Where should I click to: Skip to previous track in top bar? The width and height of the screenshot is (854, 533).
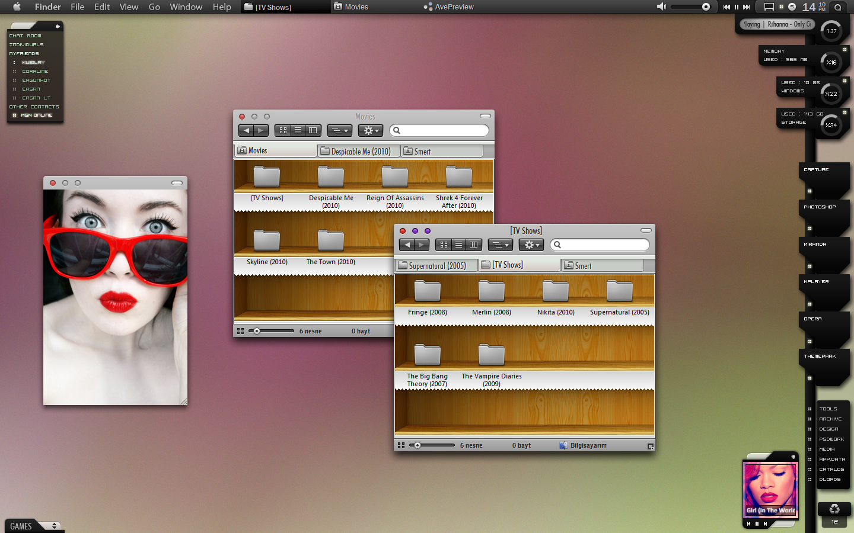coord(726,7)
